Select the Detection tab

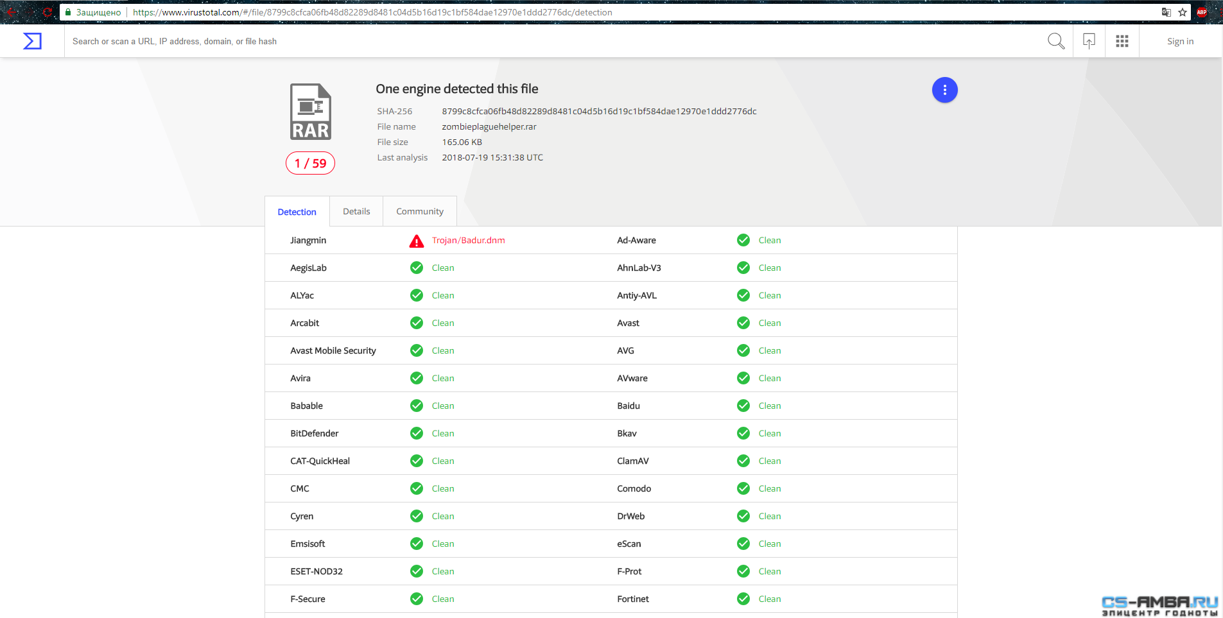297,212
